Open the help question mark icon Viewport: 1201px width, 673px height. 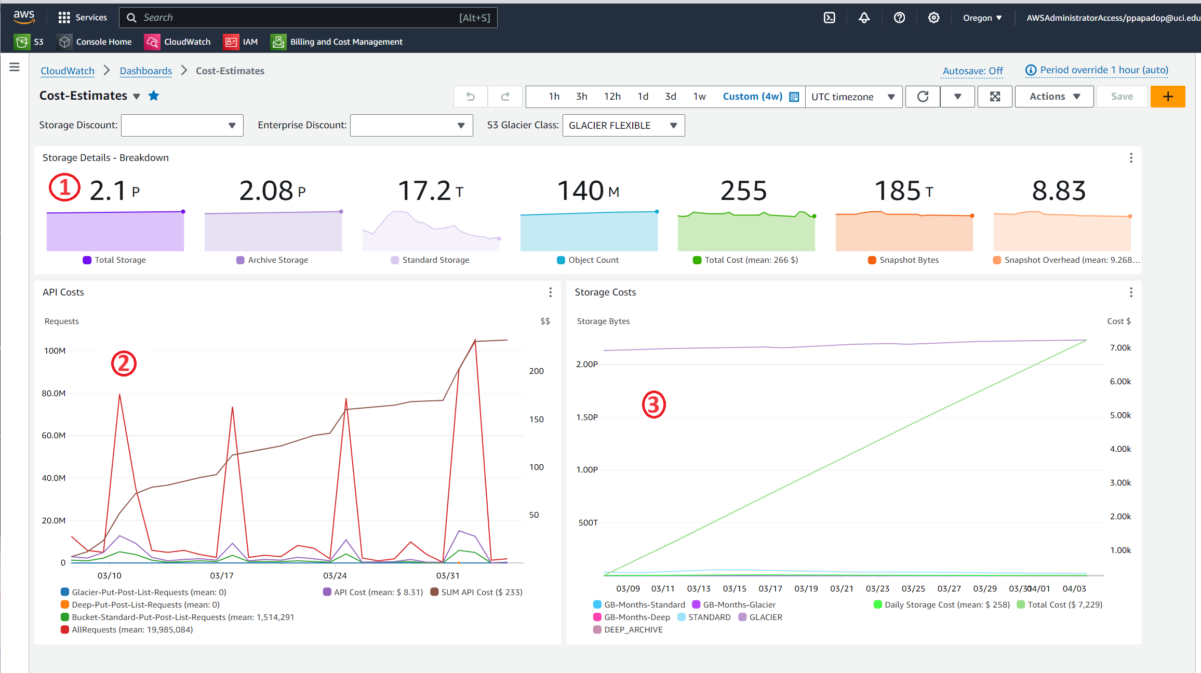[x=899, y=18]
